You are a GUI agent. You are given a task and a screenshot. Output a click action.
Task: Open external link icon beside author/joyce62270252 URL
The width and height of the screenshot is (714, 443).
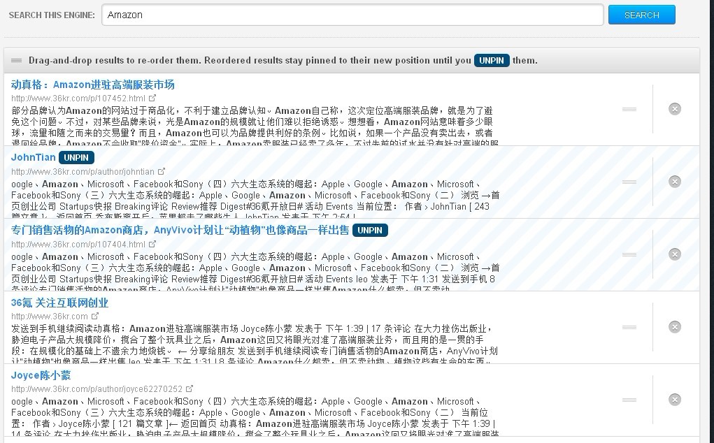[190, 388]
